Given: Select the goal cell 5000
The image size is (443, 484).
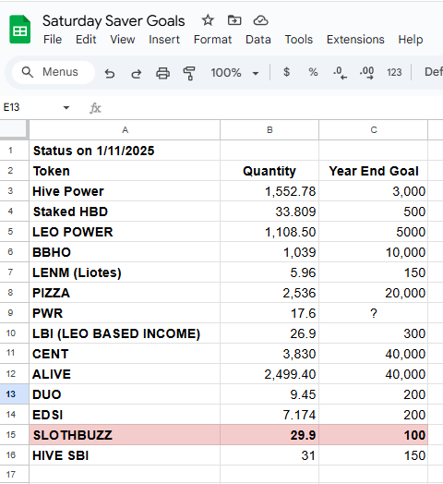Looking at the screenshot, I should point(374,232).
